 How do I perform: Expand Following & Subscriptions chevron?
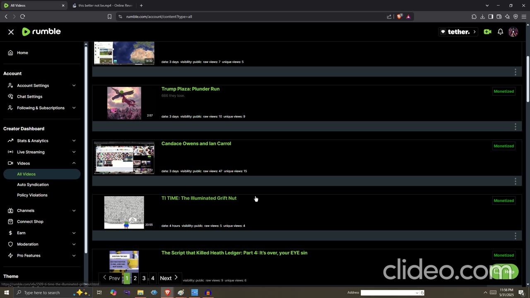click(x=74, y=108)
